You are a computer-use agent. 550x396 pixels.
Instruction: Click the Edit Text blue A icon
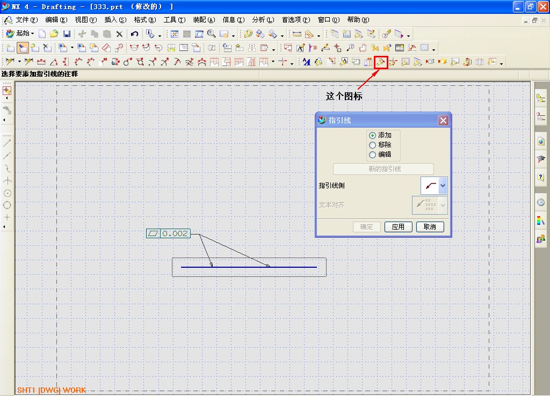(x=306, y=62)
